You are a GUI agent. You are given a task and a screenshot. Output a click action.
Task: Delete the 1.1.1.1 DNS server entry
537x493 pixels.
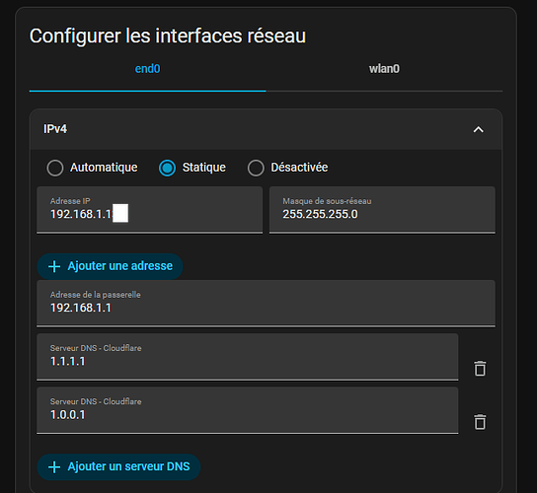click(x=480, y=369)
